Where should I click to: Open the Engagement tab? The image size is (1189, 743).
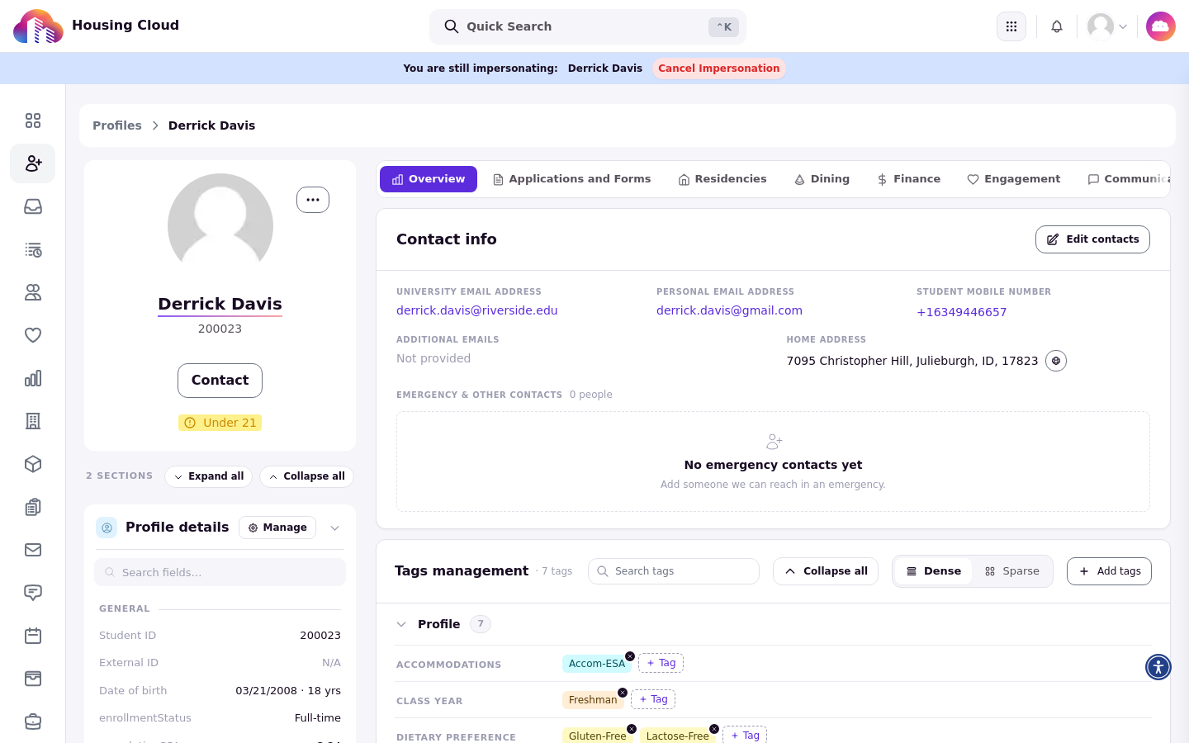[x=1014, y=179]
